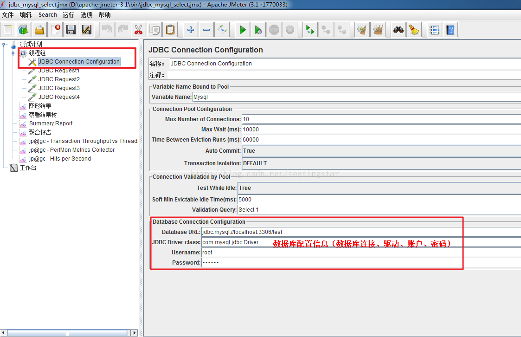Open the 选项 menu
The width and height of the screenshot is (521, 337).
pyautogui.click(x=86, y=15)
